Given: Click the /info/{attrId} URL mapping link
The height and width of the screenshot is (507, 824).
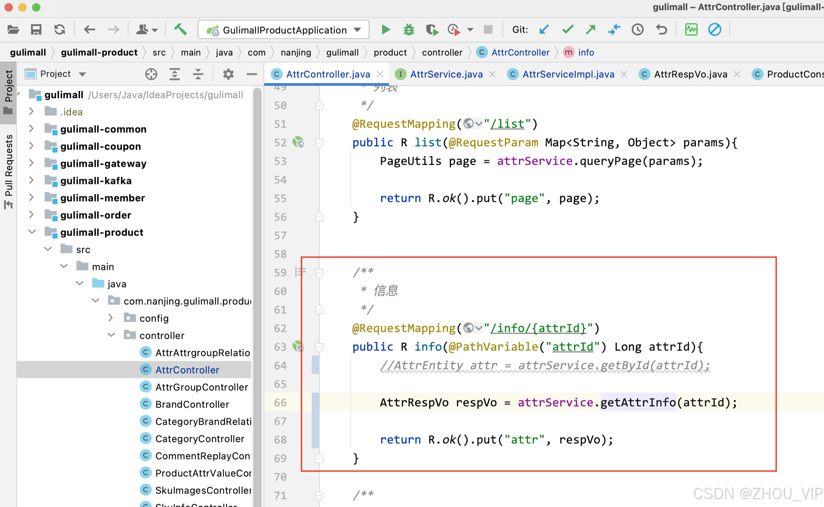Looking at the screenshot, I should (538, 328).
